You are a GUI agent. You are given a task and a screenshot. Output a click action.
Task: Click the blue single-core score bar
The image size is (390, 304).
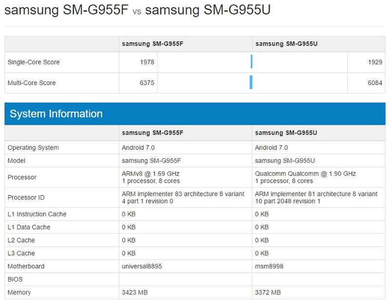click(251, 61)
